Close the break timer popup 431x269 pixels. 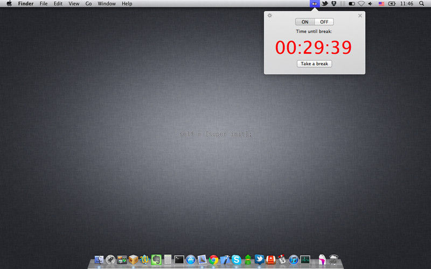pyautogui.click(x=360, y=16)
